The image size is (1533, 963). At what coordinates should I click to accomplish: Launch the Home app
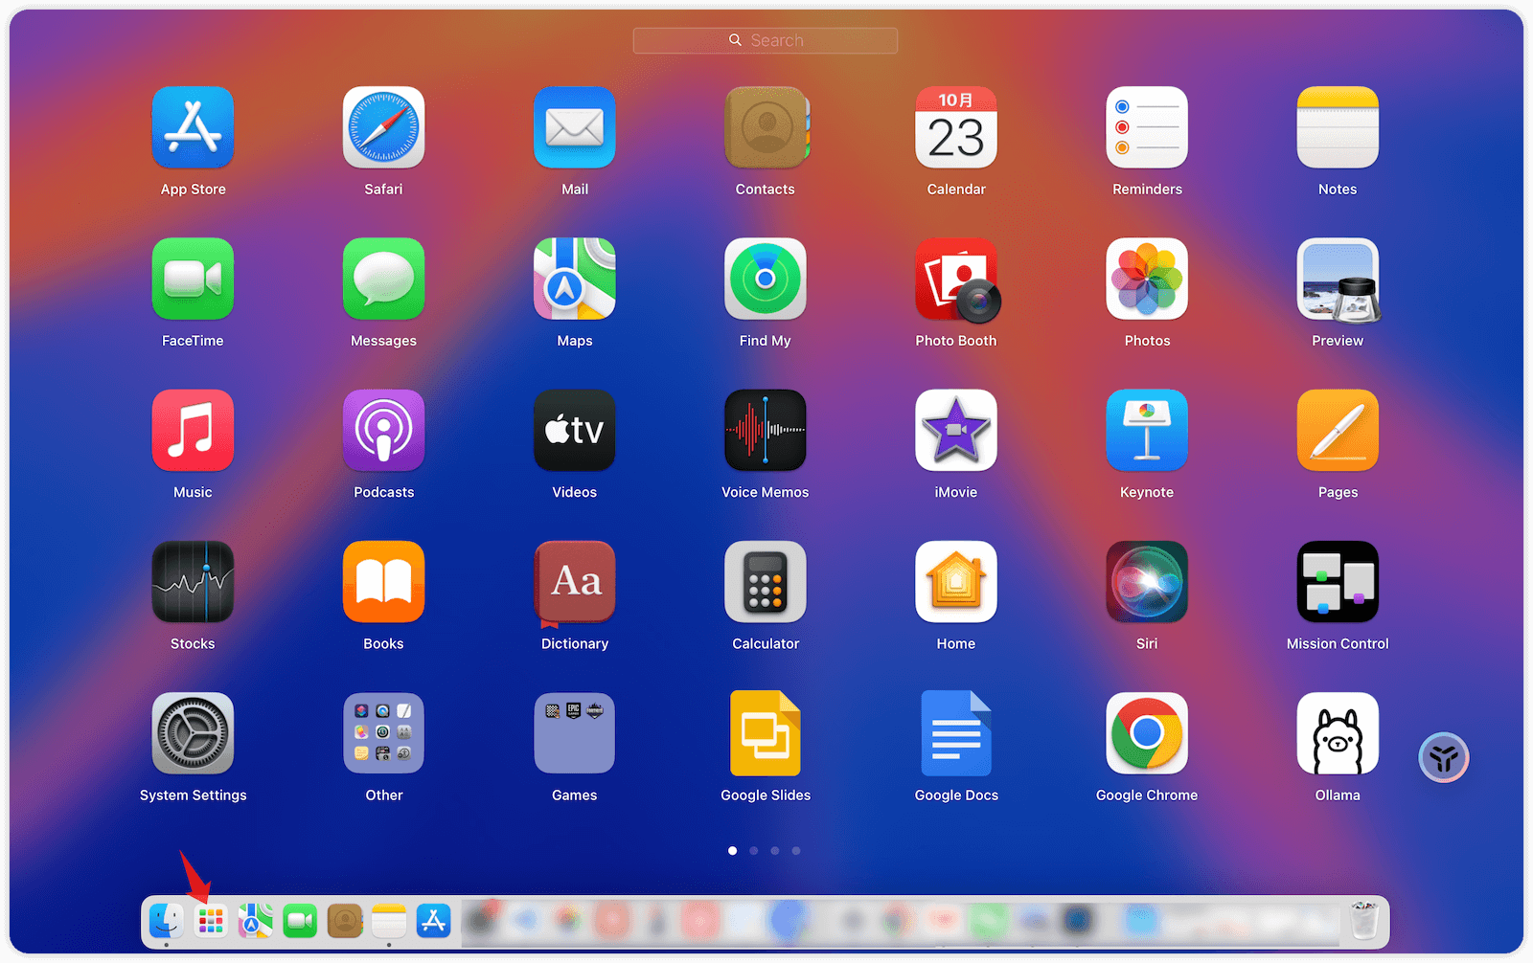point(956,582)
